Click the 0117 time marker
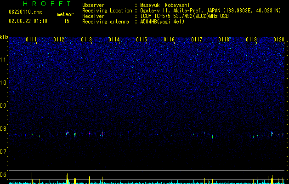Viewport: 289px width, 184px height. (197, 40)
